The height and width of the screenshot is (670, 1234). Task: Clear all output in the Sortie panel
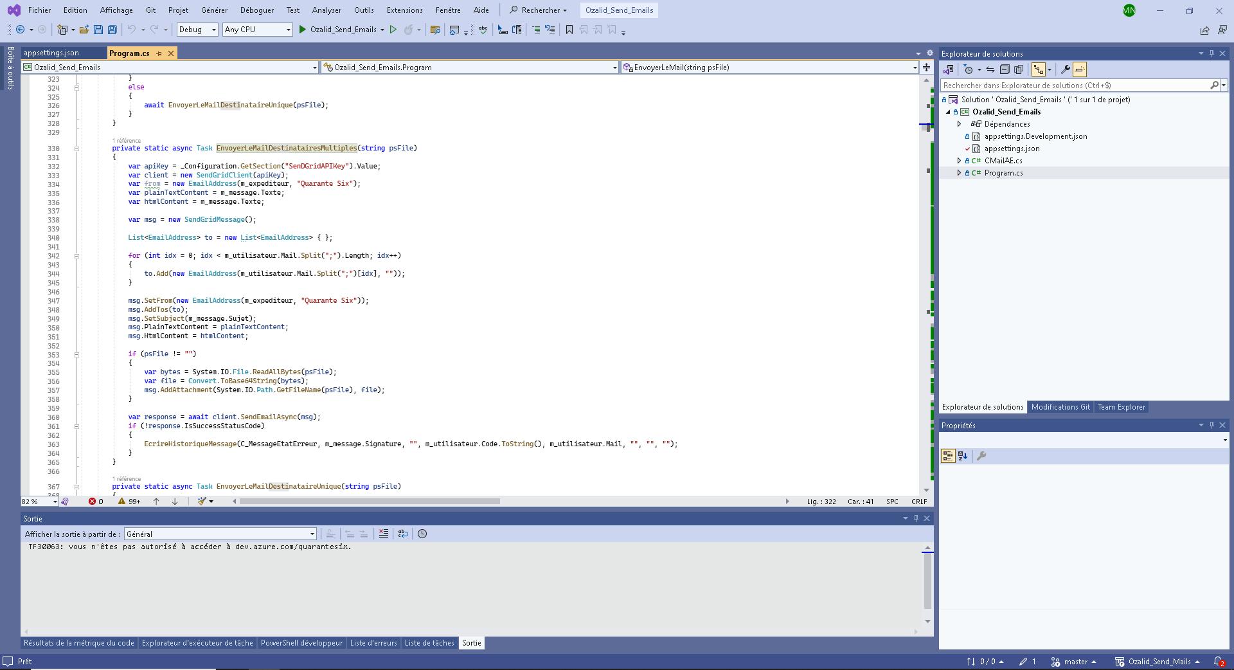click(x=384, y=534)
